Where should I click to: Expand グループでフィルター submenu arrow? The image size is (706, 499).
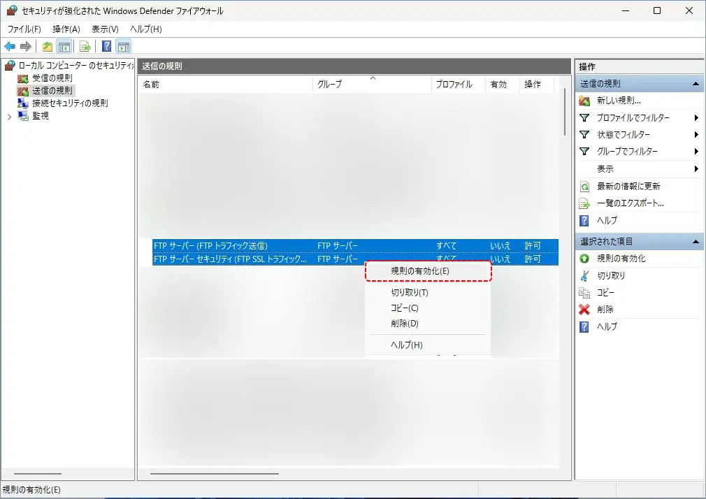696,152
